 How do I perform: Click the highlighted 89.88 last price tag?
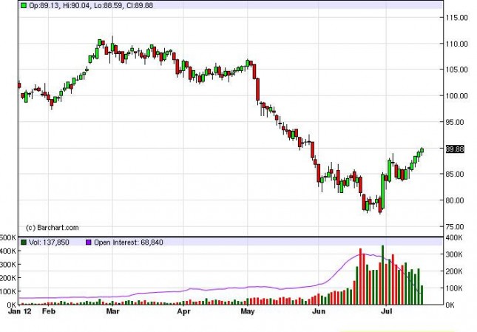click(x=455, y=149)
